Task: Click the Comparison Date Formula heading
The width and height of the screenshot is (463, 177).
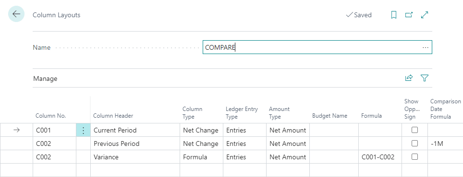Action: click(445, 109)
